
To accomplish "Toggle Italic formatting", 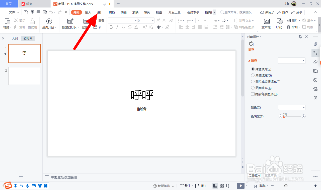I will pos(117,27).
